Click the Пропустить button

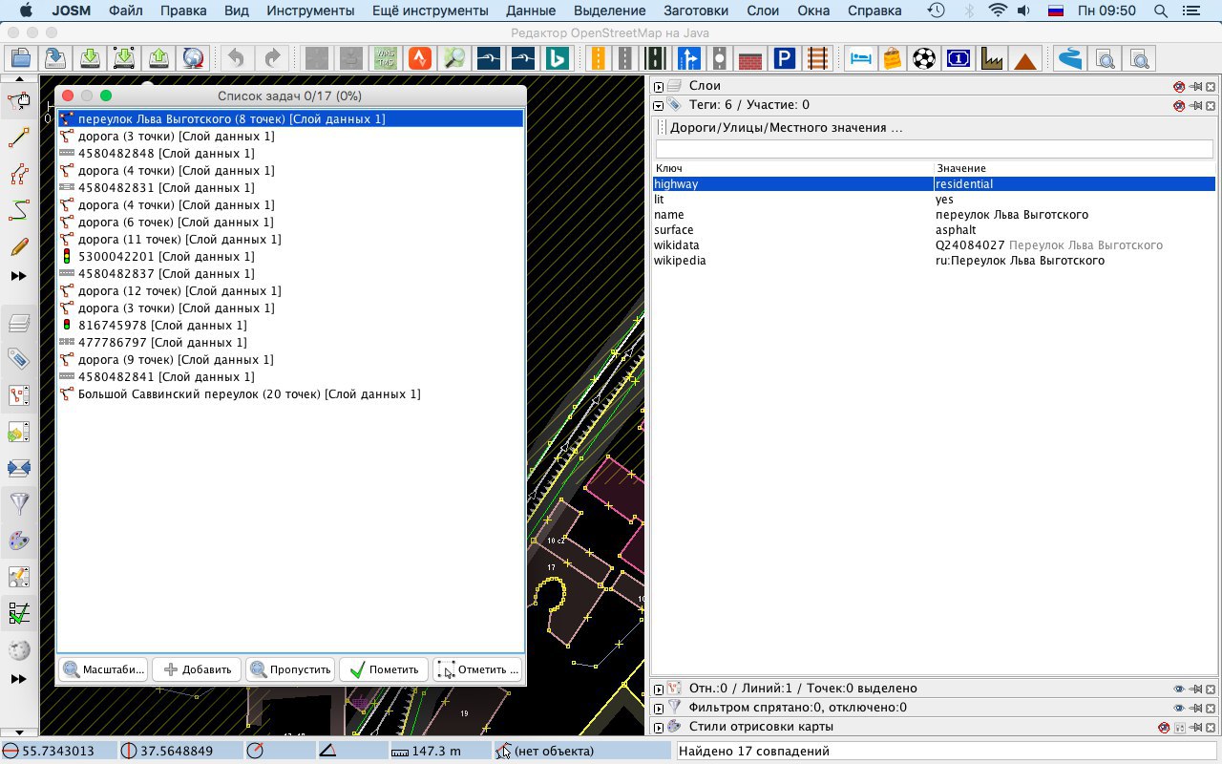(x=290, y=669)
